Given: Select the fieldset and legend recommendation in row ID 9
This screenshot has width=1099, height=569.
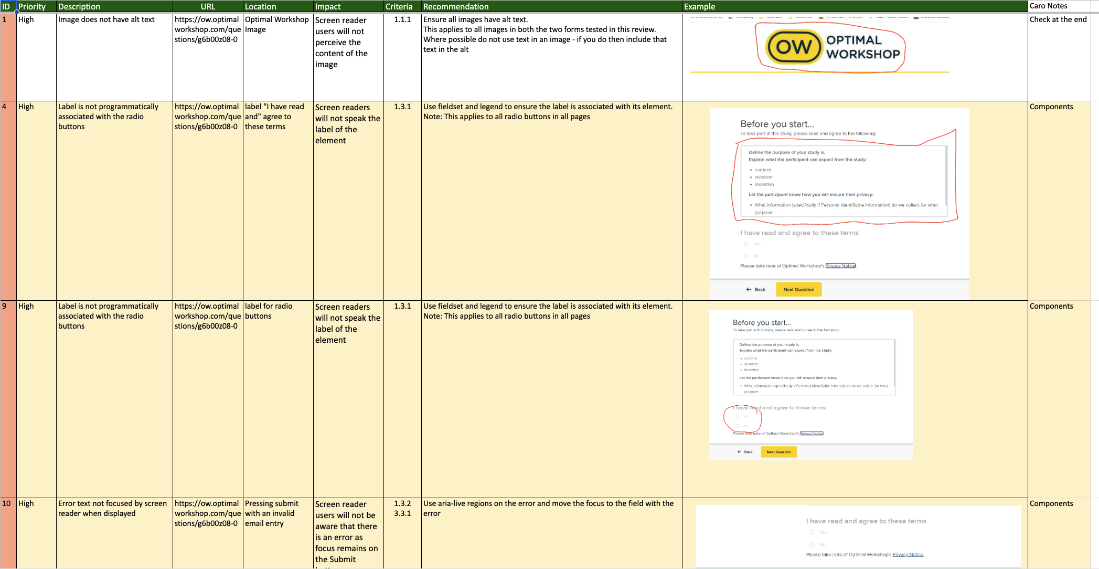Looking at the screenshot, I should tap(552, 399).
